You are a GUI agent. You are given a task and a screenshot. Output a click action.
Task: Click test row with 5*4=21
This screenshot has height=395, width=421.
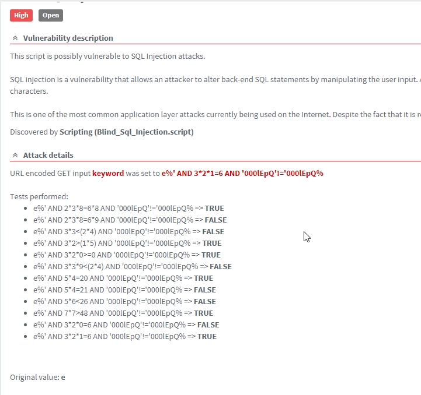pos(124,290)
